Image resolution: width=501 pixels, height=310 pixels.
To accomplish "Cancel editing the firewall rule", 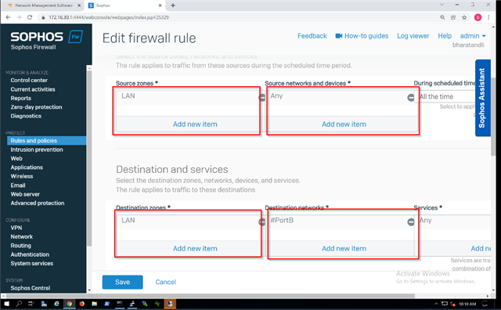I will pyautogui.click(x=165, y=282).
